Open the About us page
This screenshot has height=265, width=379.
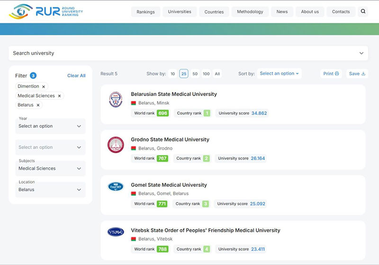point(310,11)
